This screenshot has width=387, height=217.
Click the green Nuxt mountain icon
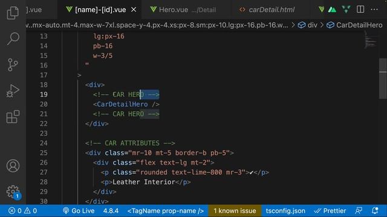click(332, 10)
